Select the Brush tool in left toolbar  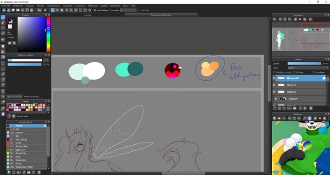[3, 17]
